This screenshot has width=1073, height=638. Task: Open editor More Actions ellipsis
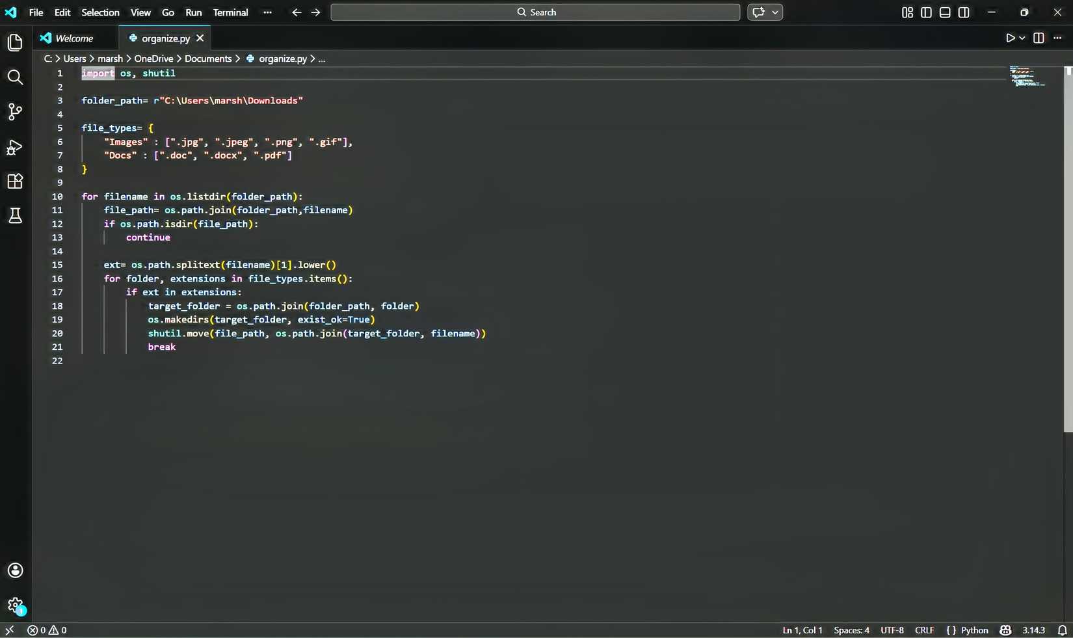(x=1058, y=38)
